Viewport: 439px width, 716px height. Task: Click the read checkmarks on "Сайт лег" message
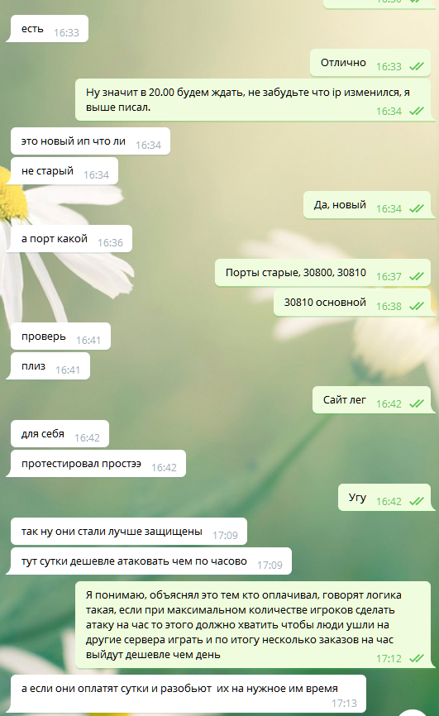point(416,403)
